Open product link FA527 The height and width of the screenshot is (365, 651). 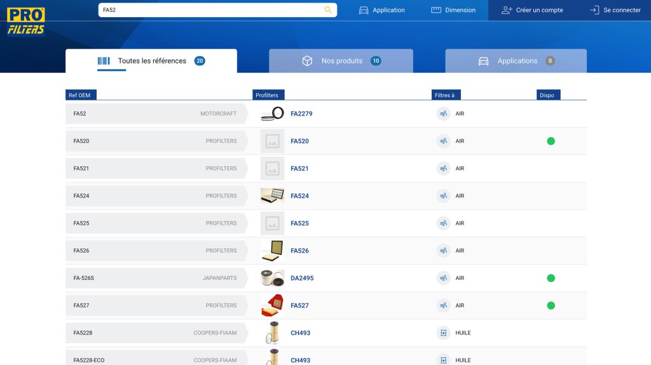pyautogui.click(x=300, y=305)
